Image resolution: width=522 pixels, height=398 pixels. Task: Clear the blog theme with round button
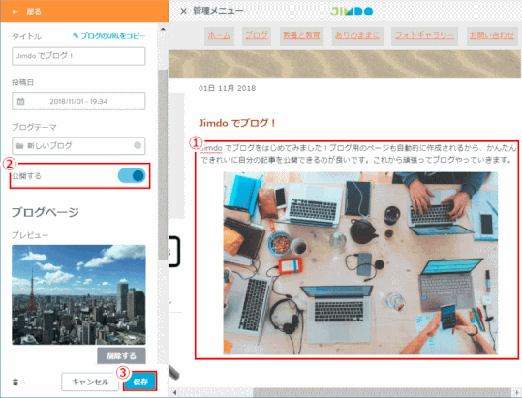tap(138, 145)
